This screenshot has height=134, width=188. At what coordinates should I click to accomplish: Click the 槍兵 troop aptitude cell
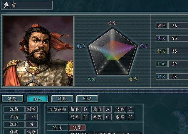coord(75,109)
